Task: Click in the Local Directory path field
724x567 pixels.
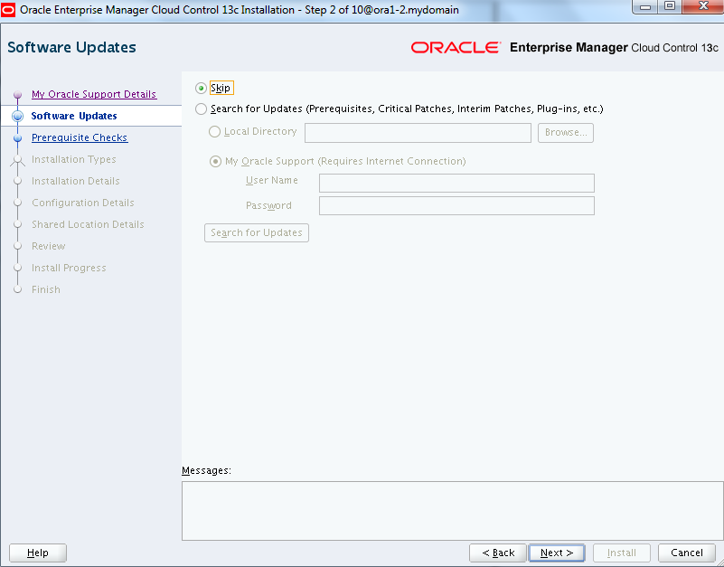Action: coord(418,133)
